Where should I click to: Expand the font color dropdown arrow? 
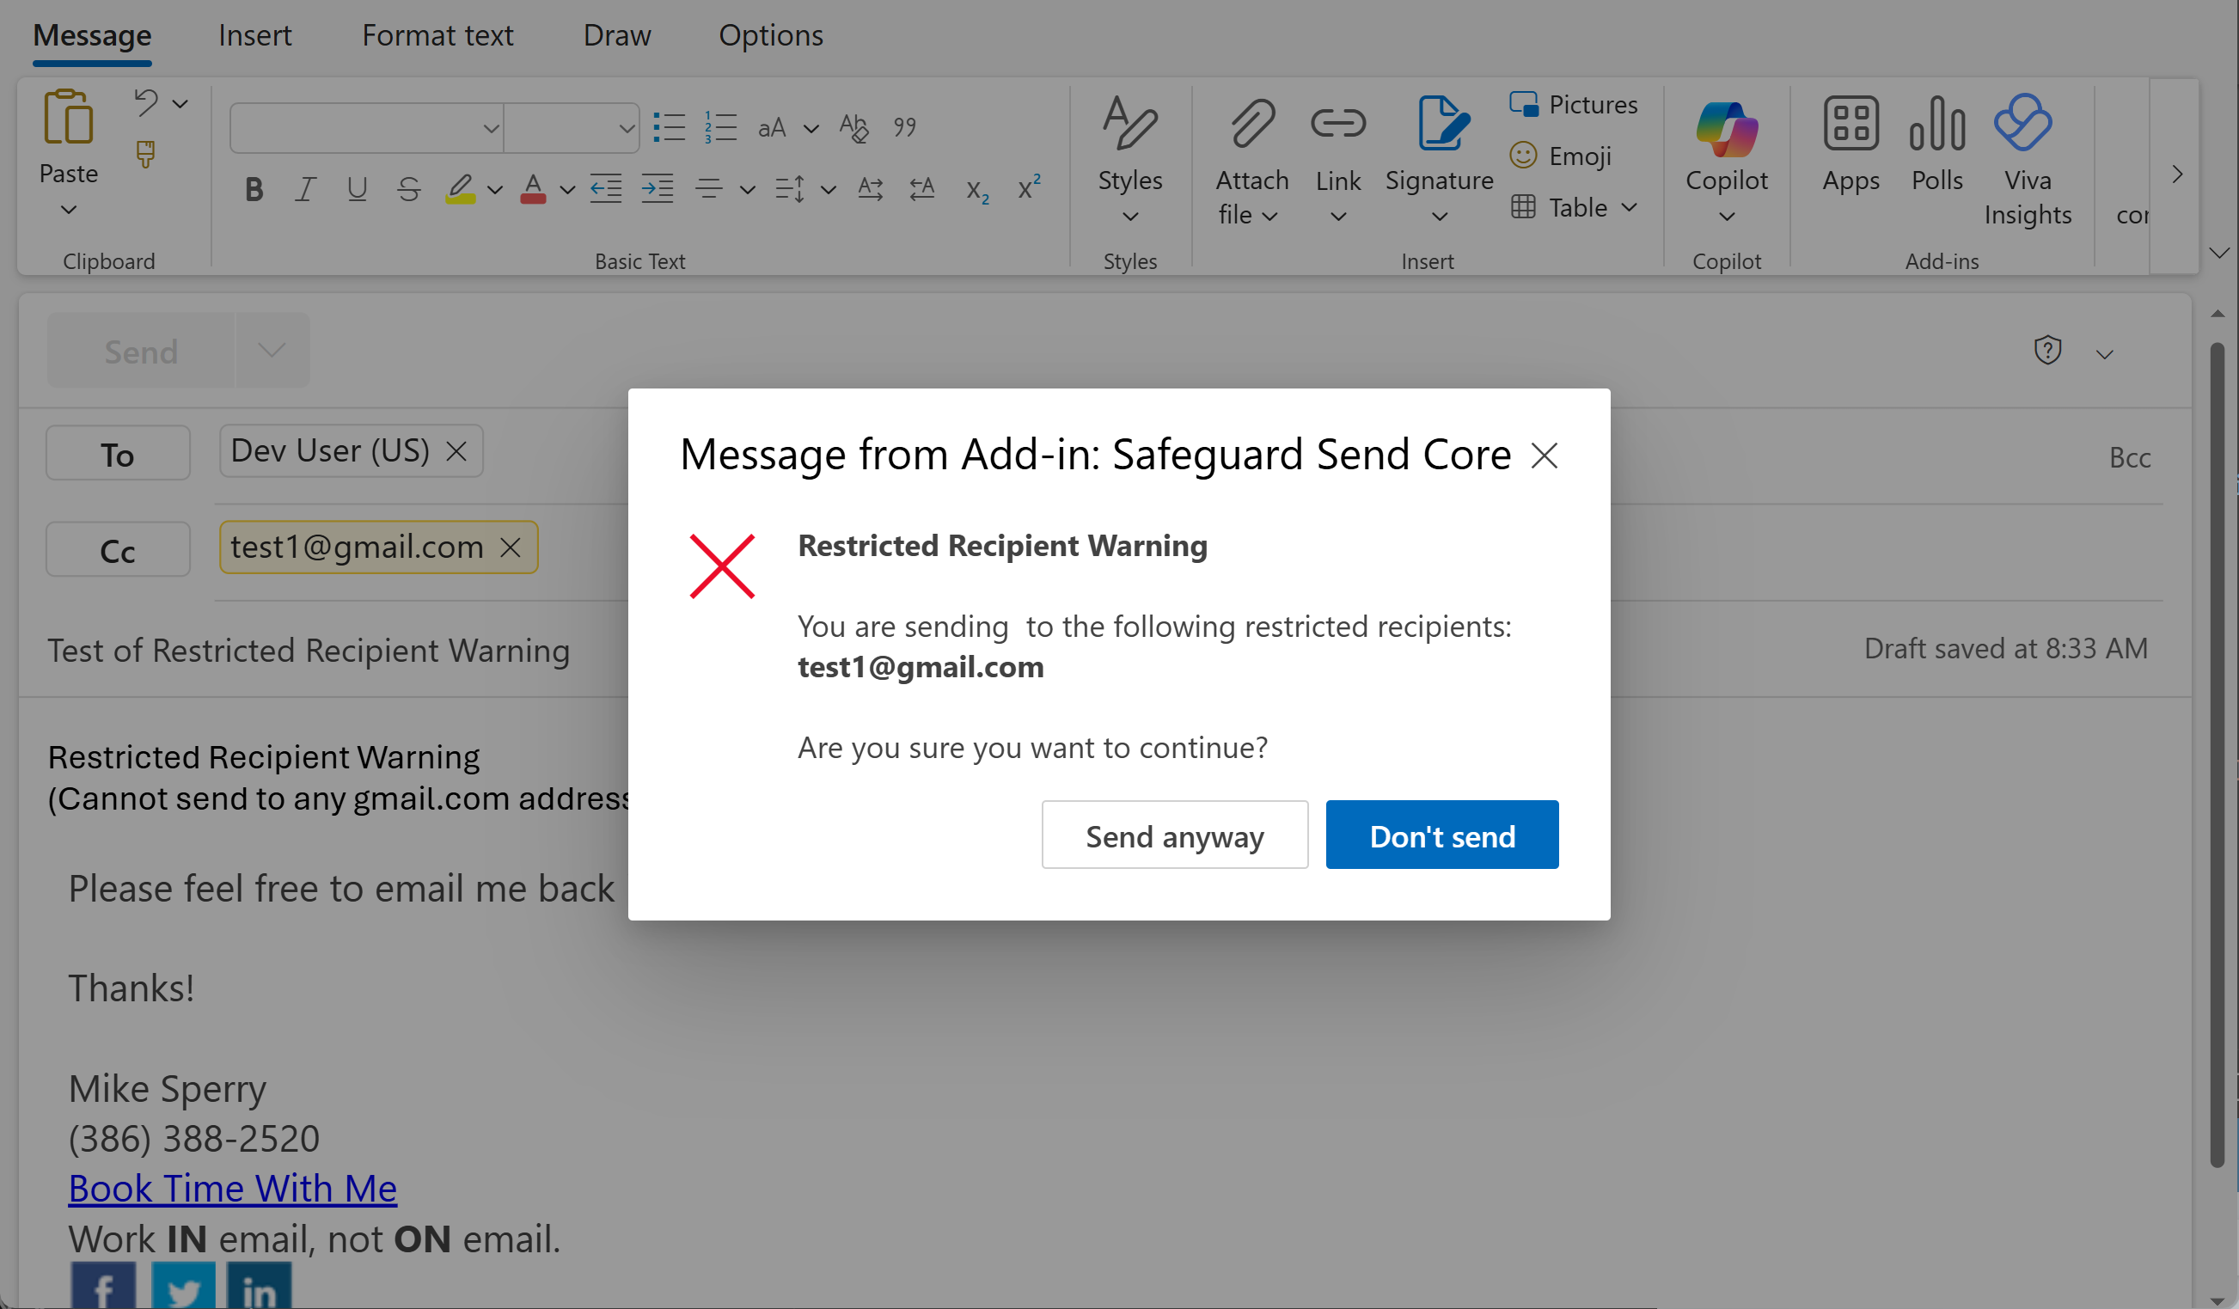point(568,190)
